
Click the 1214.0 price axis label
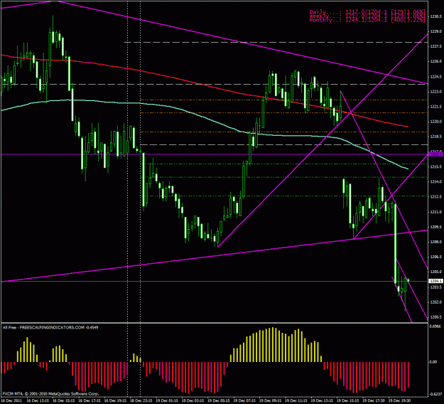435,182
